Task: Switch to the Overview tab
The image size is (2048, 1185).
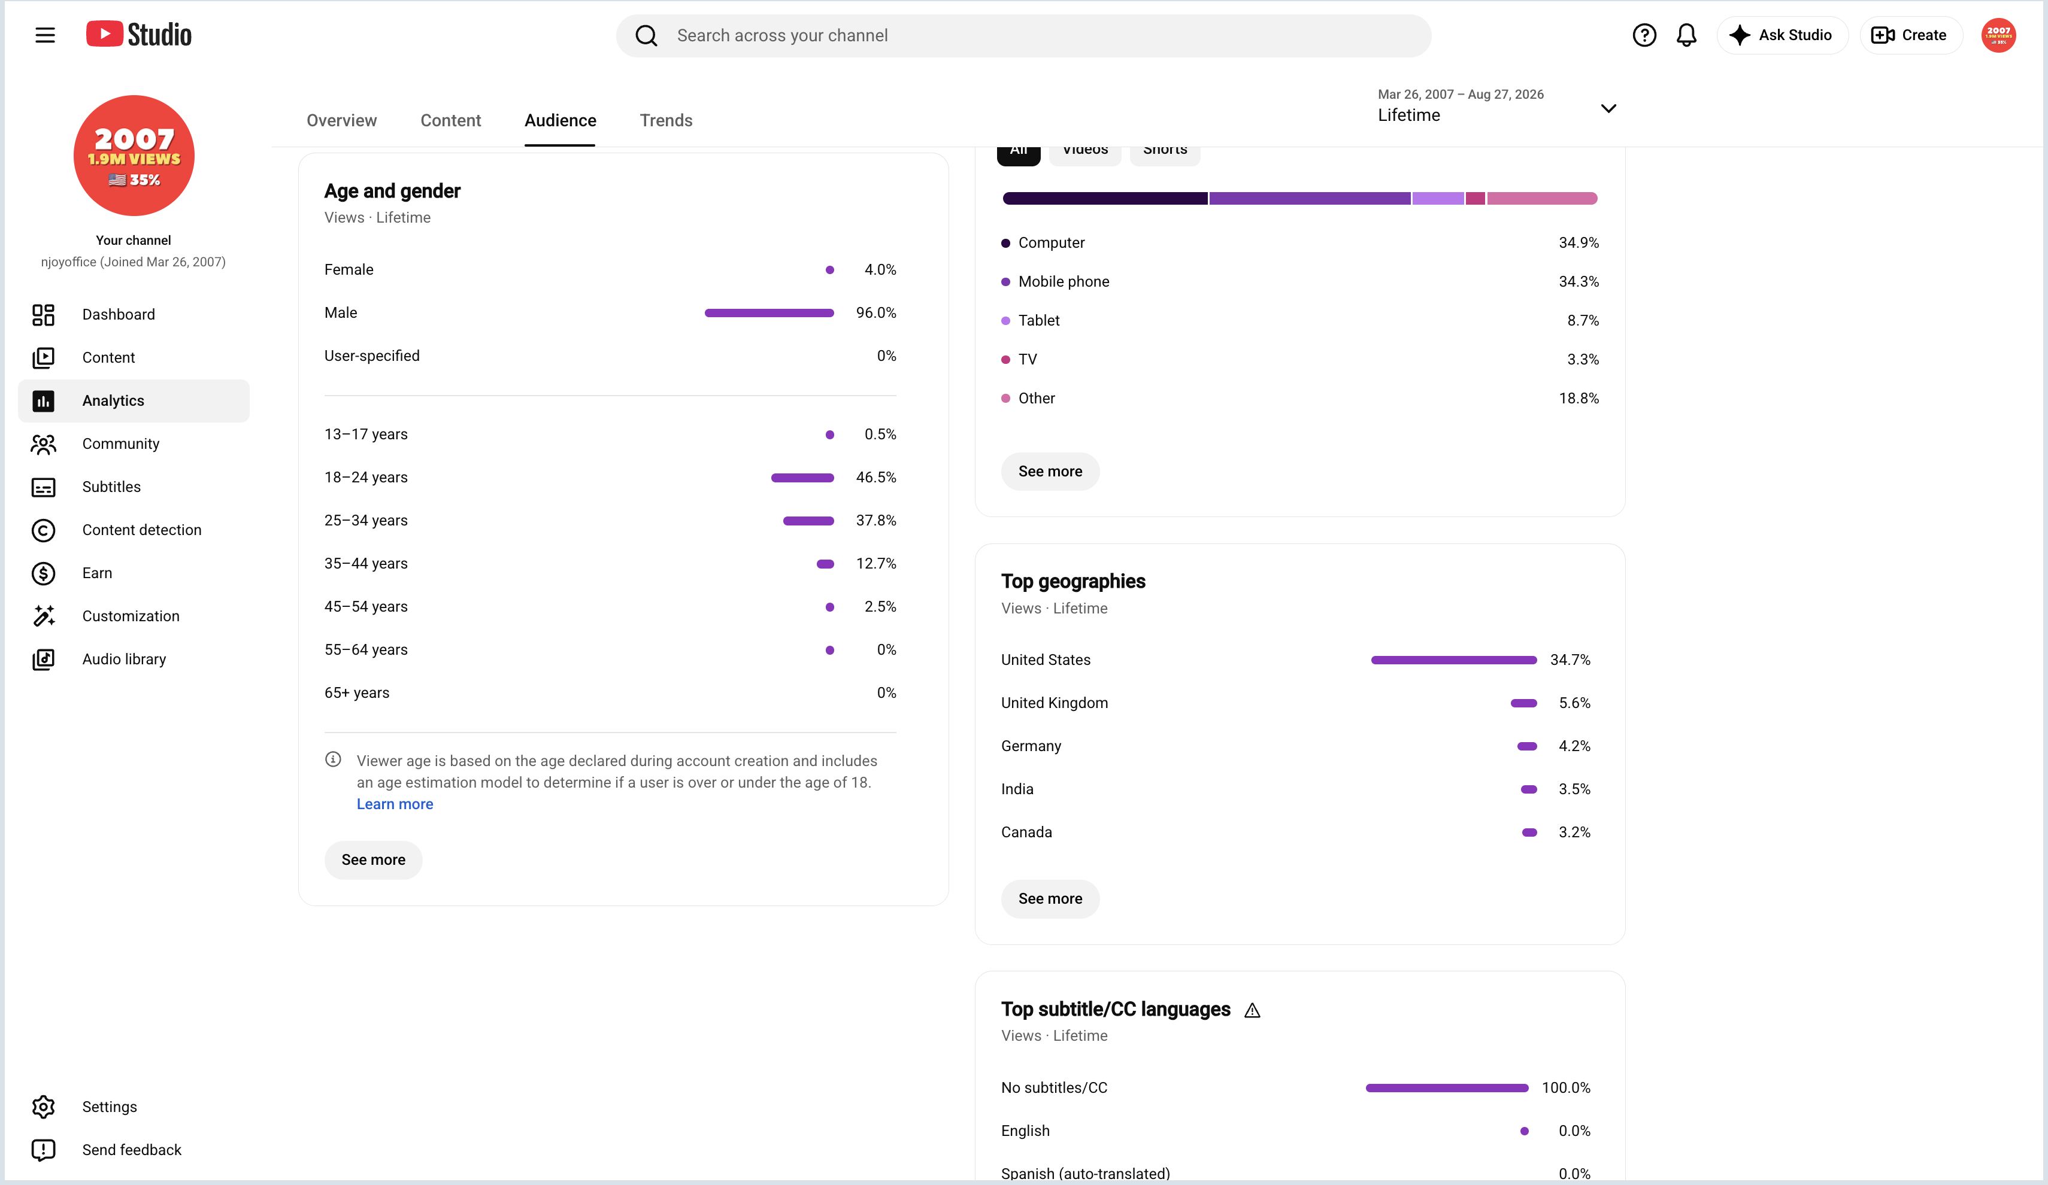Action: click(341, 120)
